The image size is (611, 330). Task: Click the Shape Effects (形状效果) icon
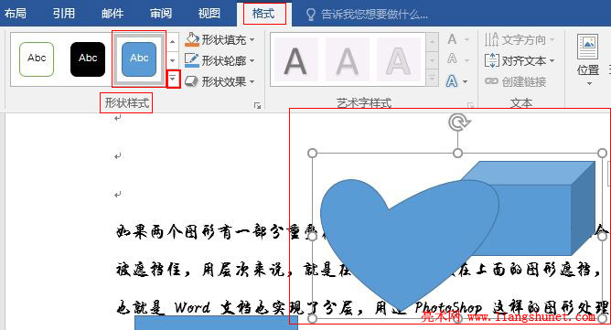click(191, 81)
